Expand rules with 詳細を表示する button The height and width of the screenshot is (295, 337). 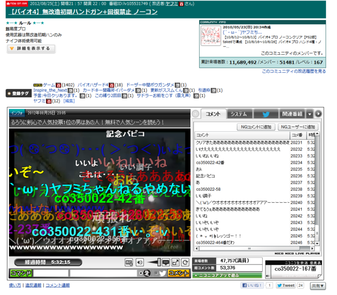(31, 48)
